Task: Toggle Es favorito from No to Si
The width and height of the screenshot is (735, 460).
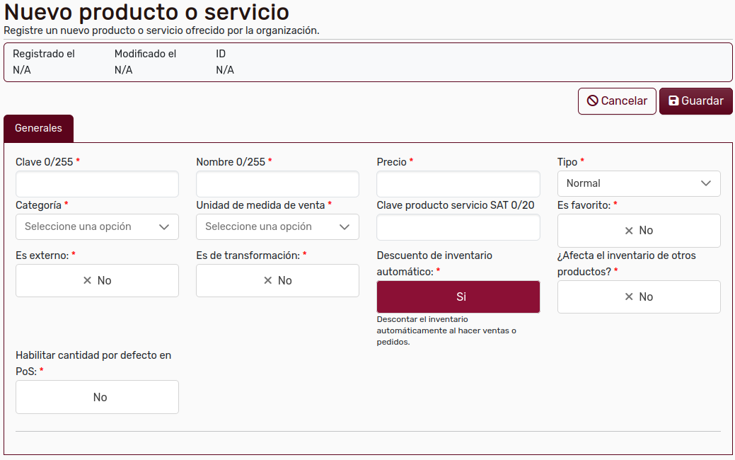Action: pyautogui.click(x=639, y=231)
